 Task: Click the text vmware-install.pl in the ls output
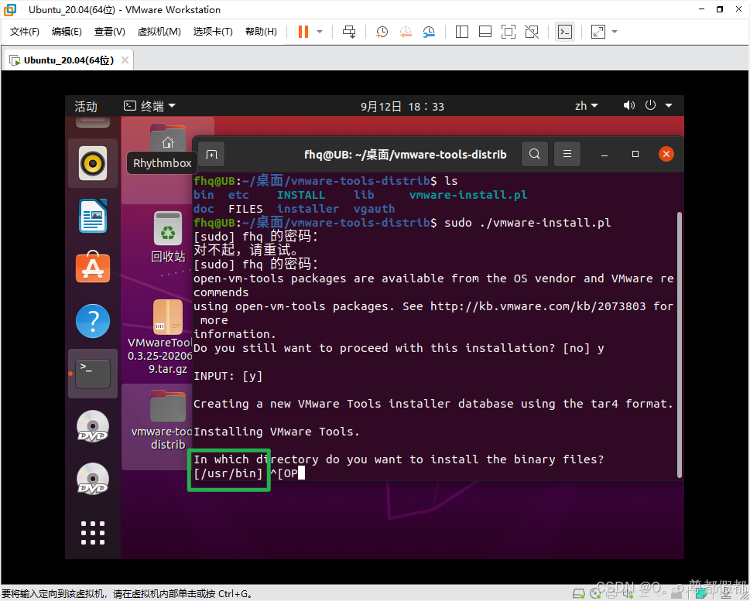tap(468, 195)
